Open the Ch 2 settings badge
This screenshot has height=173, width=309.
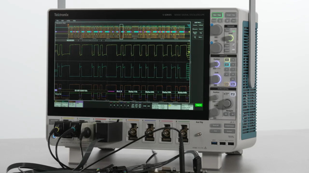65,104
